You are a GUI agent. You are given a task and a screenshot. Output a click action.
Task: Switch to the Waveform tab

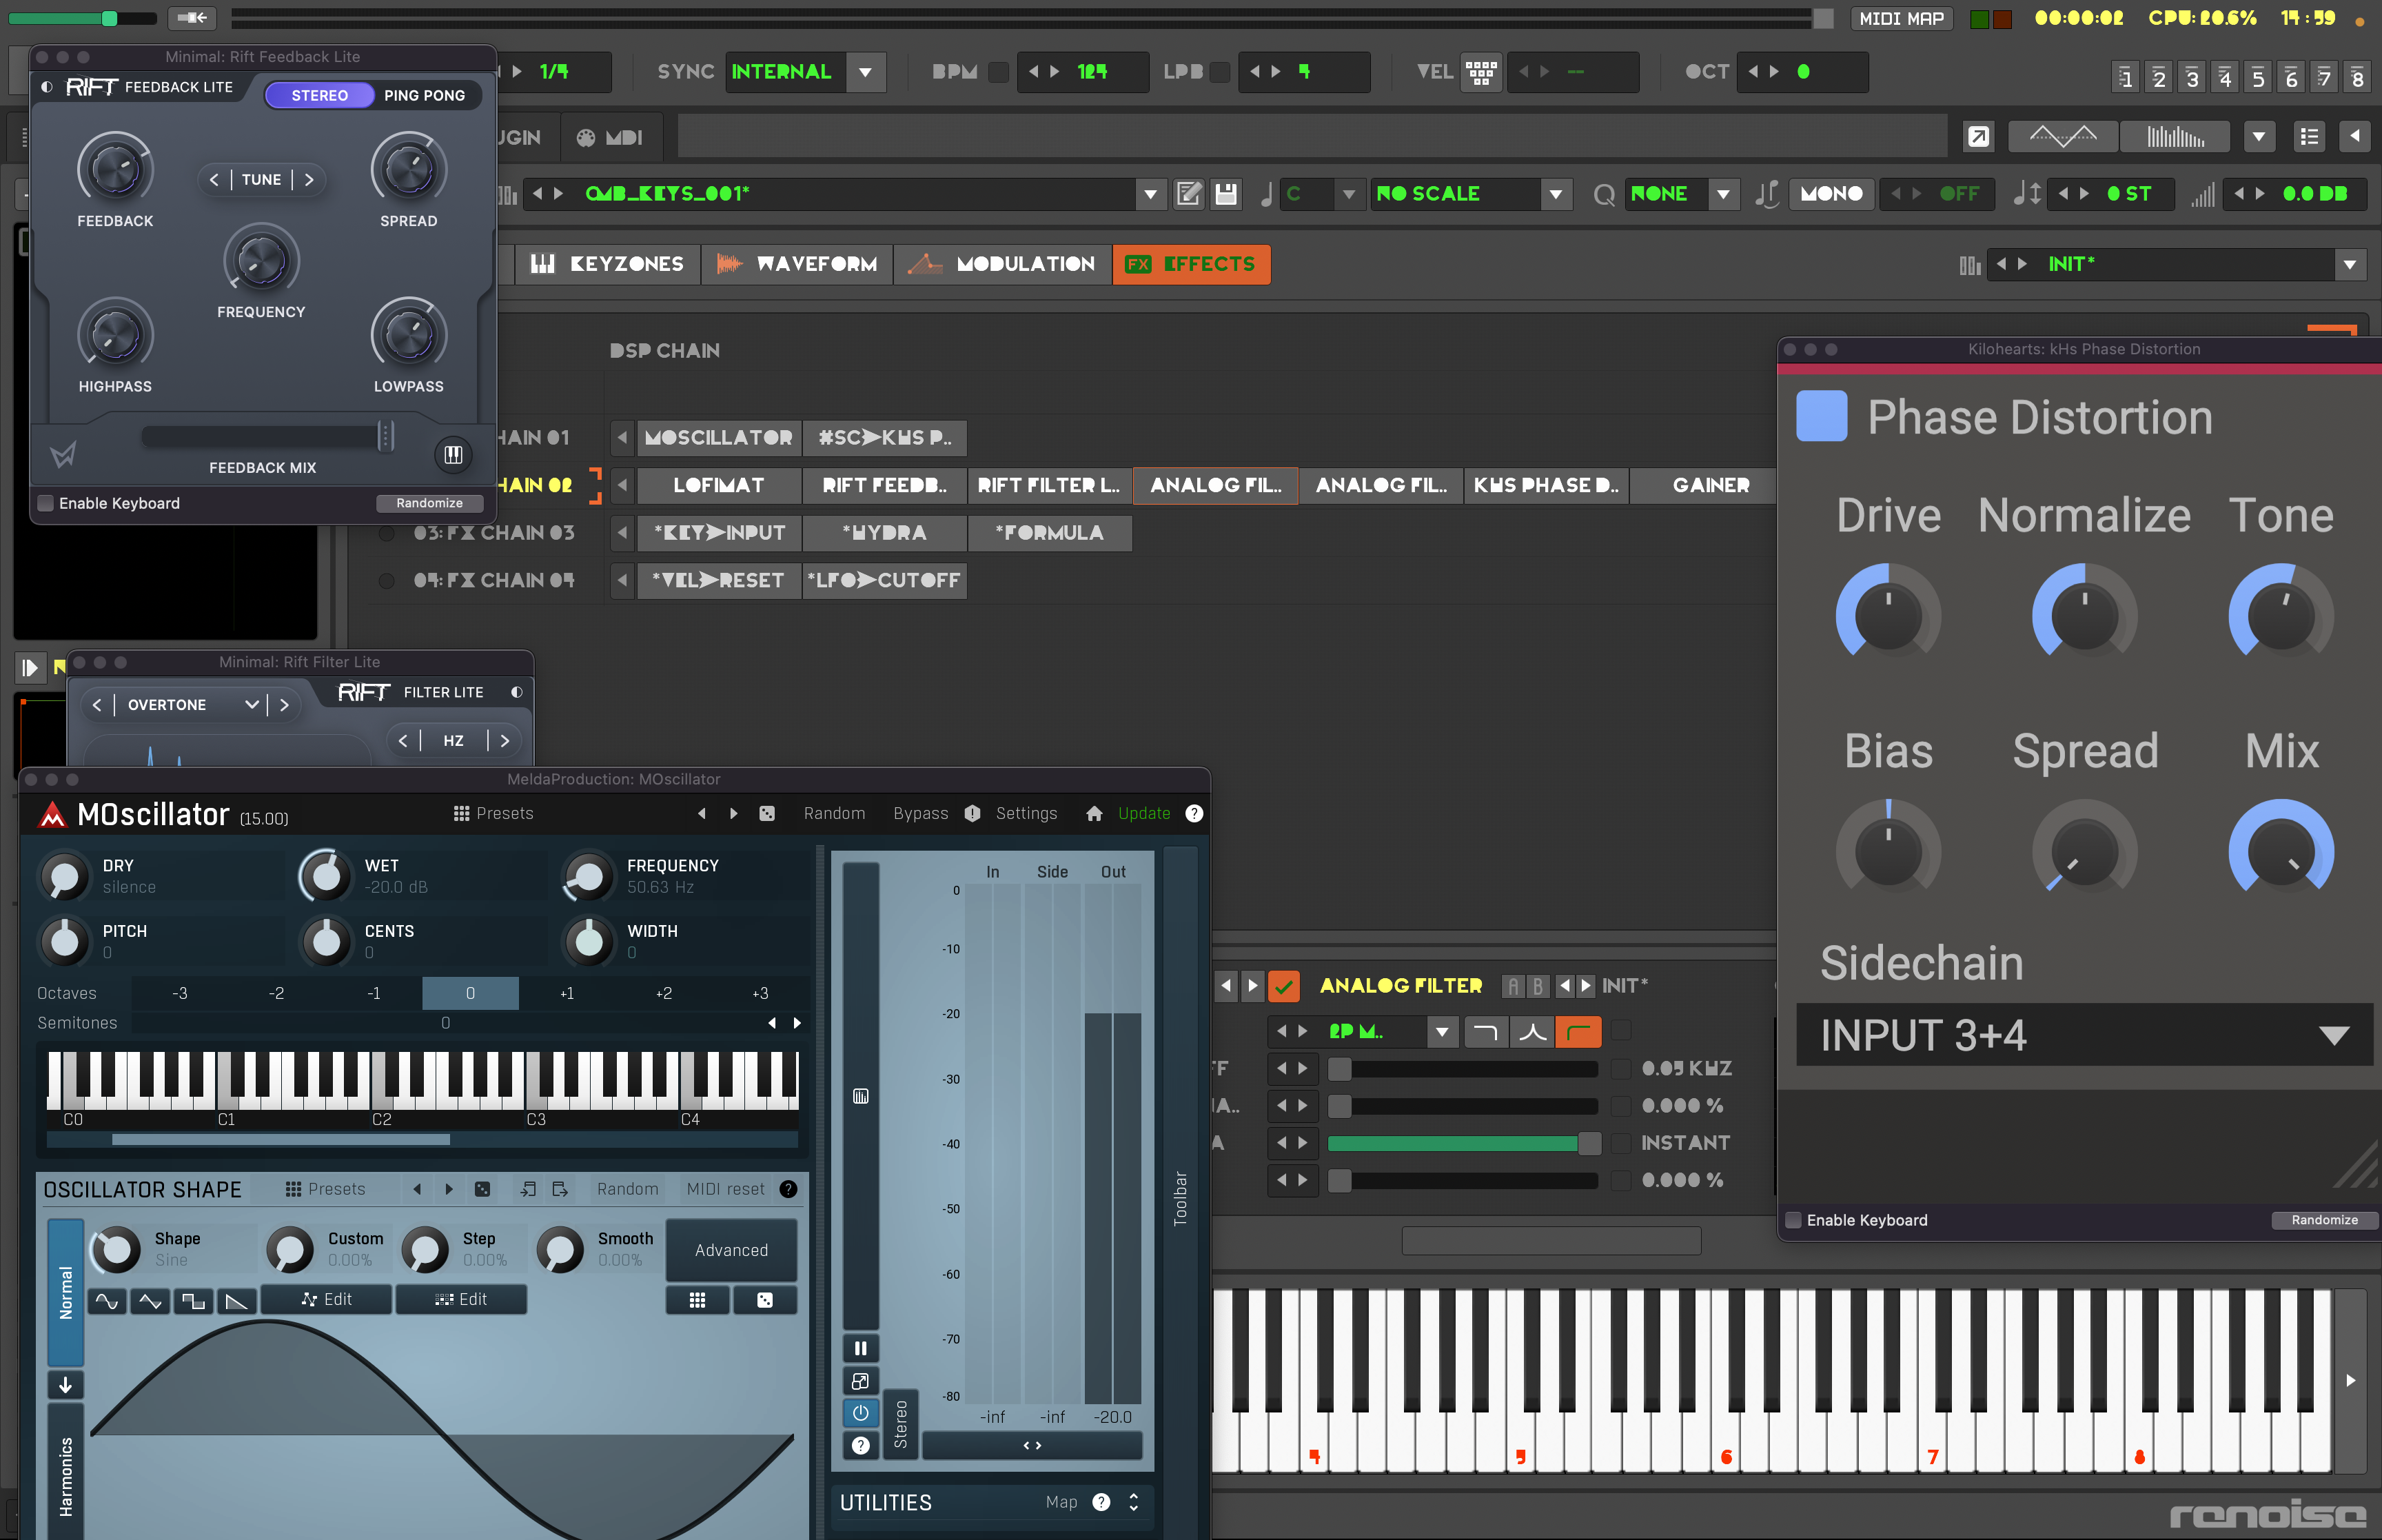pyautogui.click(x=797, y=264)
